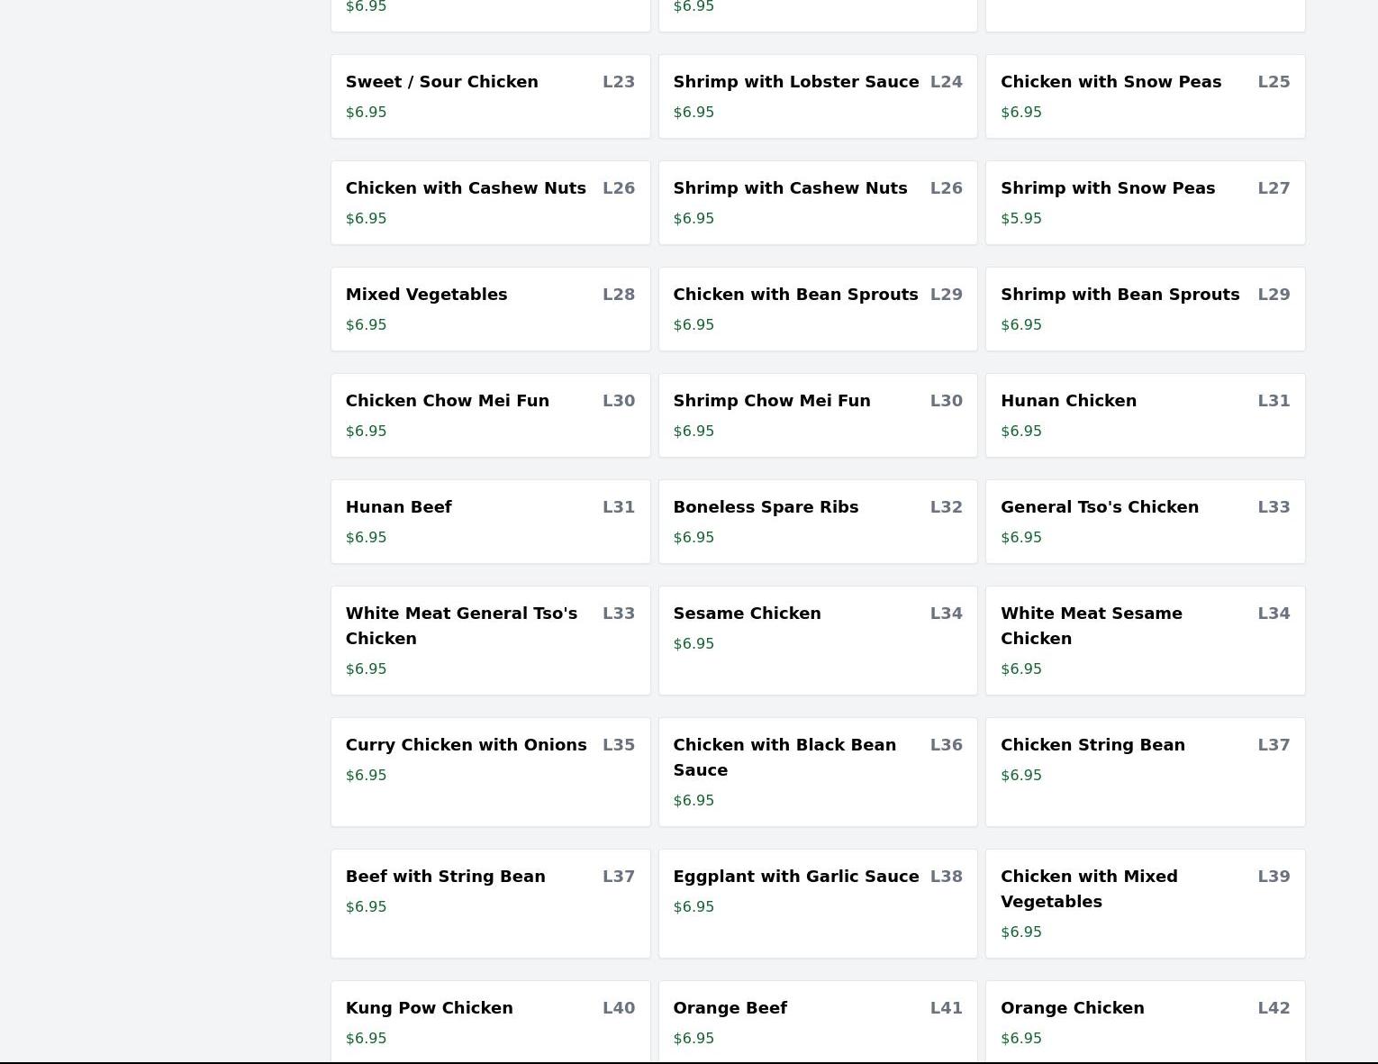Image resolution: width=1378 pixels, height=1064 pixels.
Task: Select Shrimp with Cashew Nuts
Action: point(817,203)
